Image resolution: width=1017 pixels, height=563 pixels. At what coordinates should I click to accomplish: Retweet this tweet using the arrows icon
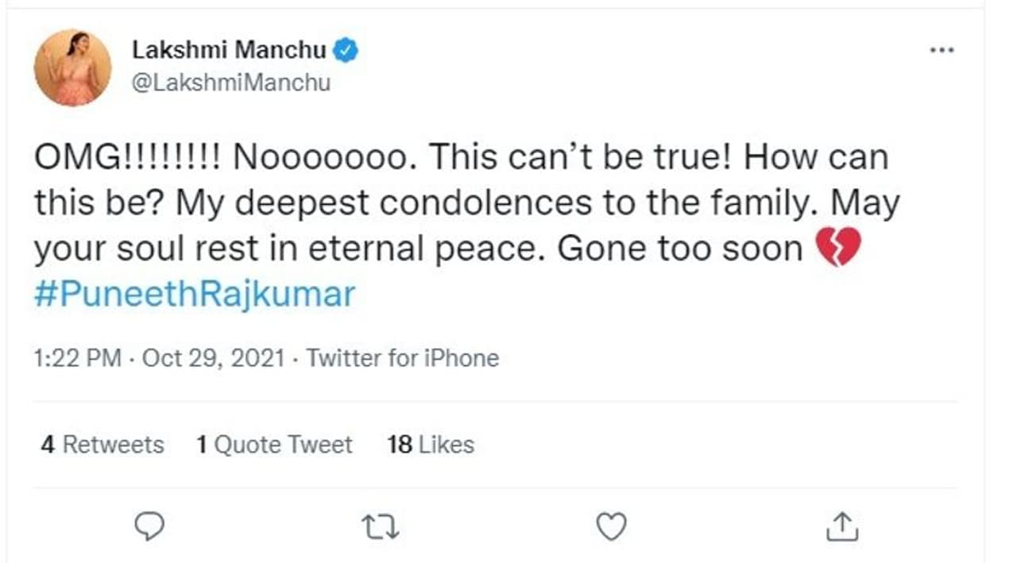click(380, 526)
